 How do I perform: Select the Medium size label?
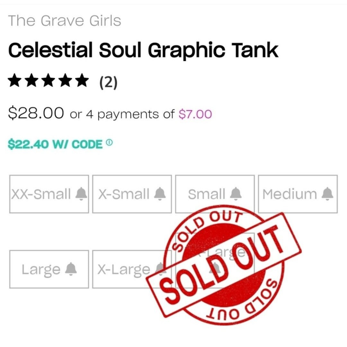290,194
